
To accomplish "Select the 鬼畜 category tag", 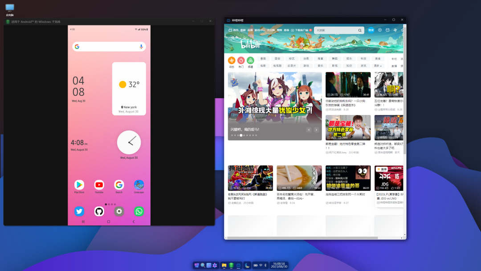I will (321, 59).
